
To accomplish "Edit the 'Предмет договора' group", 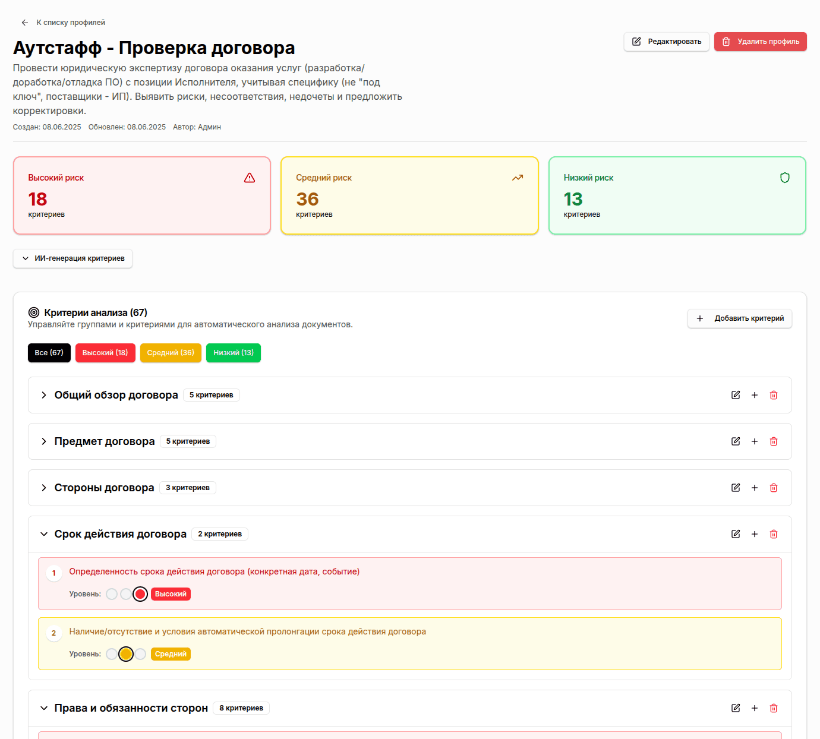I will (736, 441).
